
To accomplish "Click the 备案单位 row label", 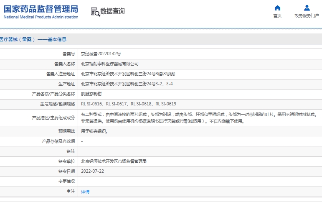I will click(x=66, y=161).
